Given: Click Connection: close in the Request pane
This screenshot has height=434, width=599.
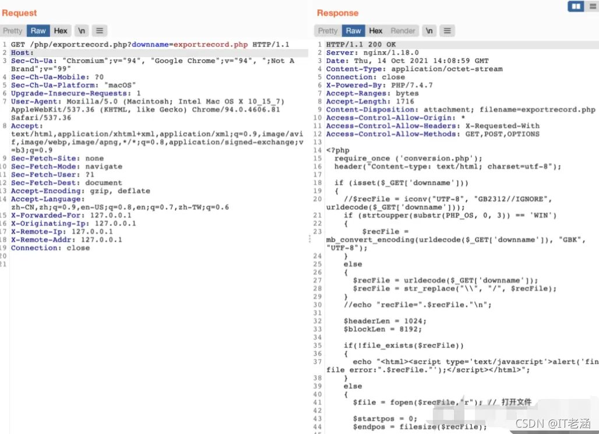Looking at the screenshot, I should point(51,248).
